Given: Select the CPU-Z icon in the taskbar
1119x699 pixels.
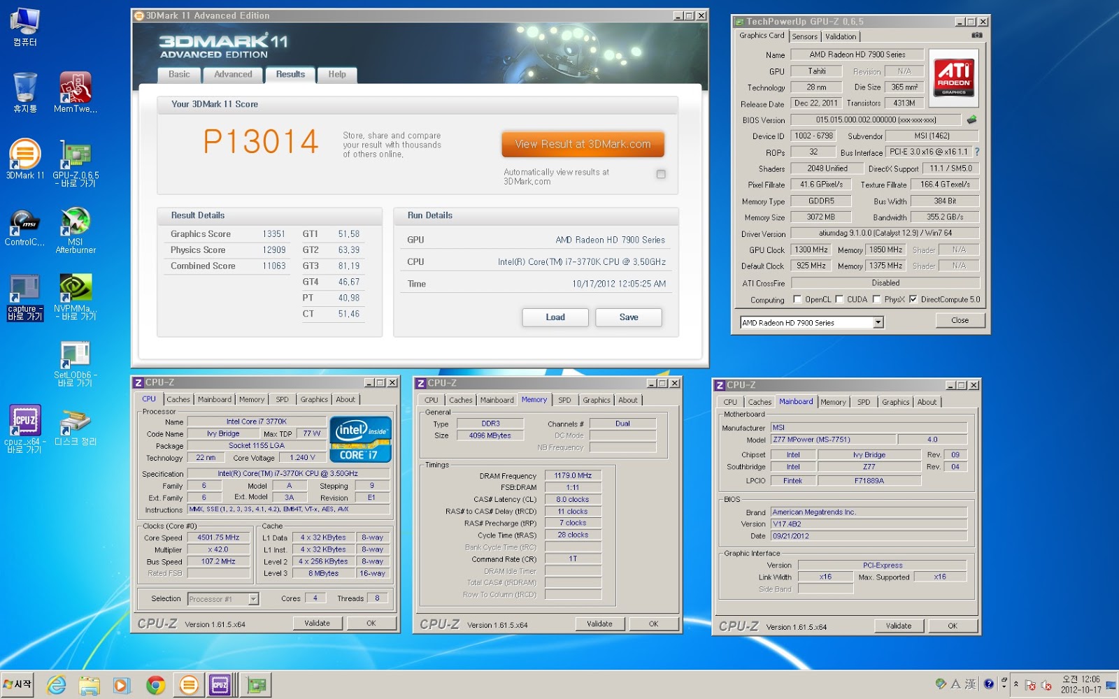Looking at the screenshot, I should 220,685.
